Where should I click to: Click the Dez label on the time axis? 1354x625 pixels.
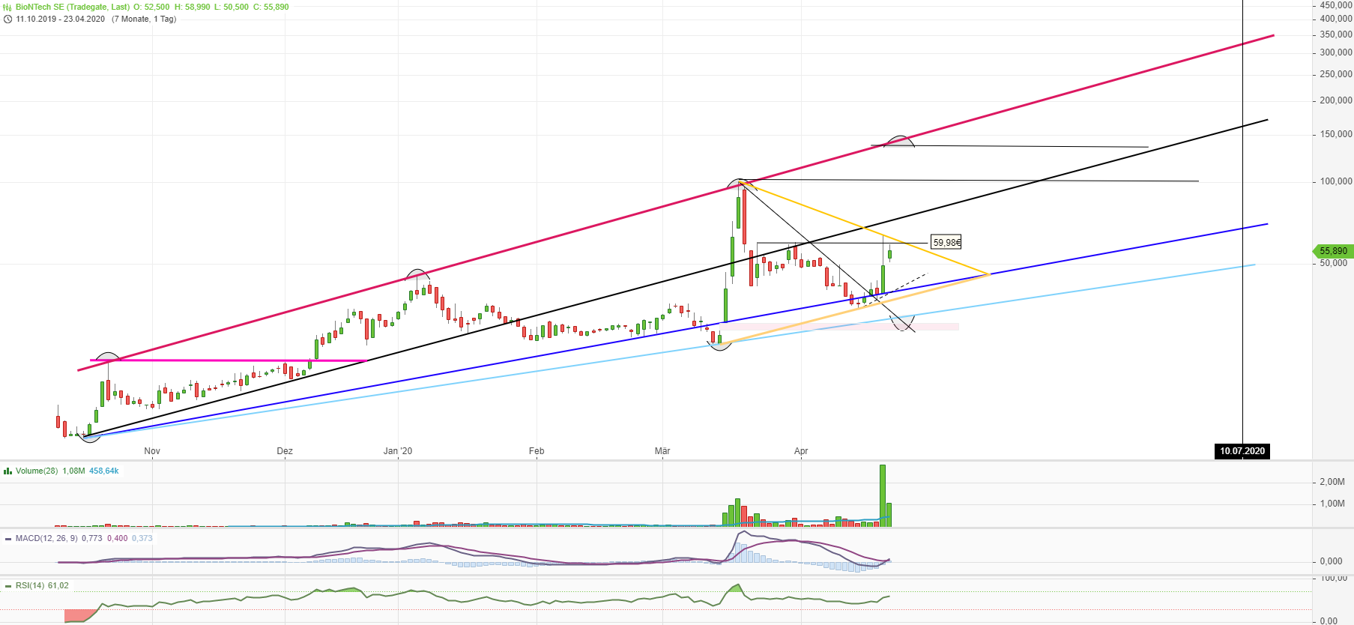click(285, 451)
